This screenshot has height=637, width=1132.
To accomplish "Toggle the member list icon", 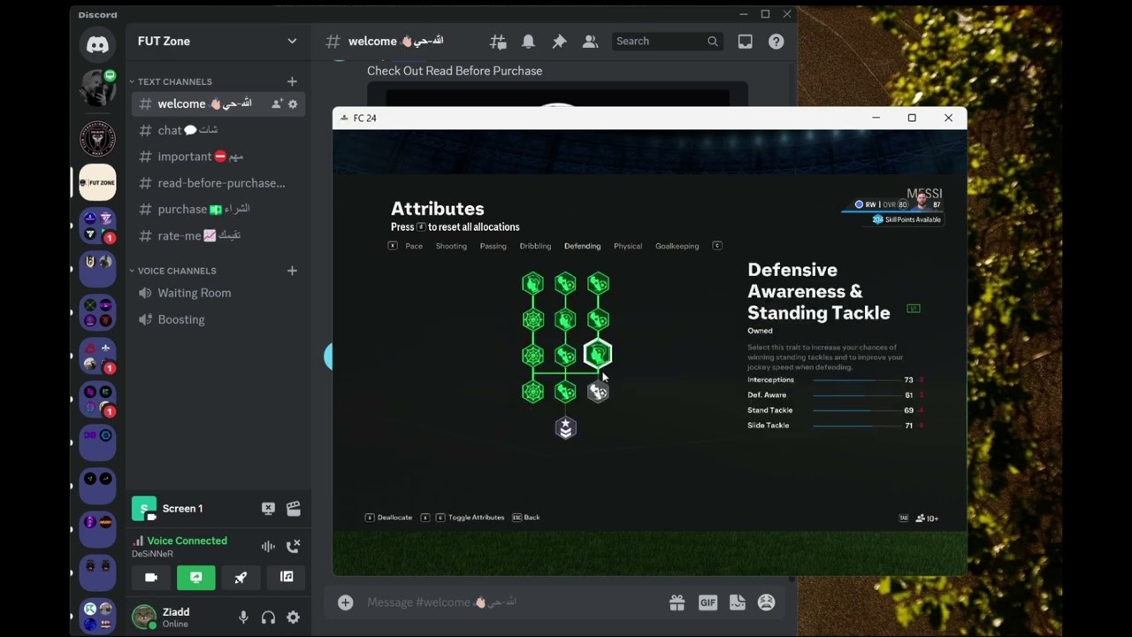I will (589, 42).
